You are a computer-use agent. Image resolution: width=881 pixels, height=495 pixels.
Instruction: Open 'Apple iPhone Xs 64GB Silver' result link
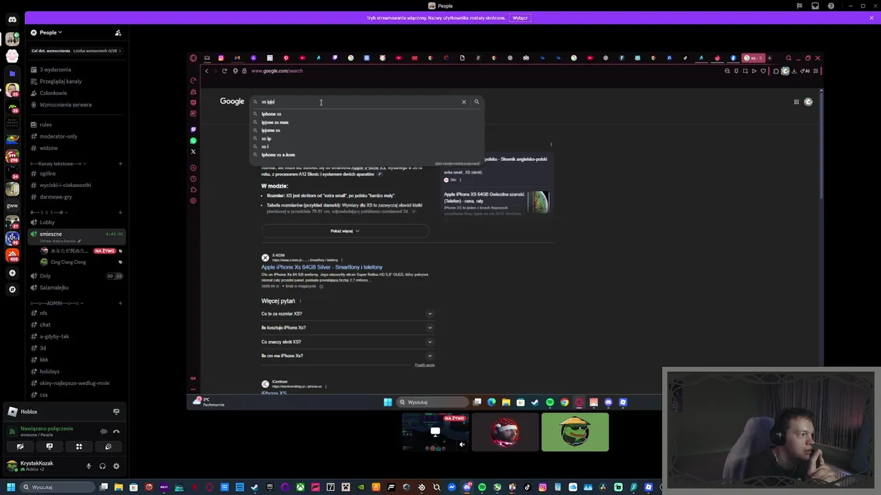(322, 267)
